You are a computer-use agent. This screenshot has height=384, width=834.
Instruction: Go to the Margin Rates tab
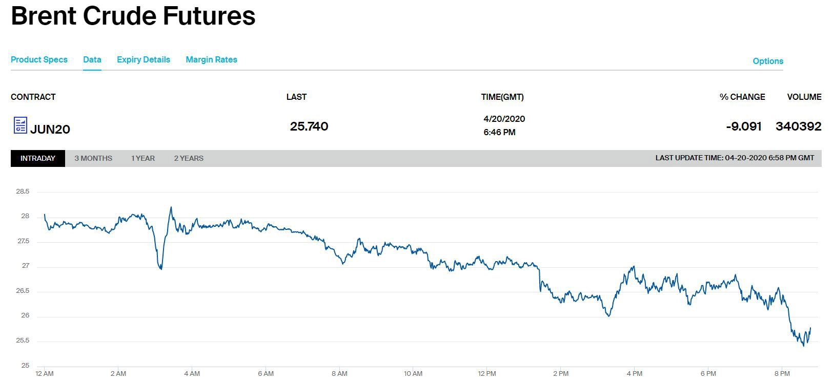[211, 59]
